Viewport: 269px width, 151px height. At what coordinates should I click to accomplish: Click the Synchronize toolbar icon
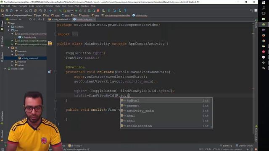coord(11,10)
